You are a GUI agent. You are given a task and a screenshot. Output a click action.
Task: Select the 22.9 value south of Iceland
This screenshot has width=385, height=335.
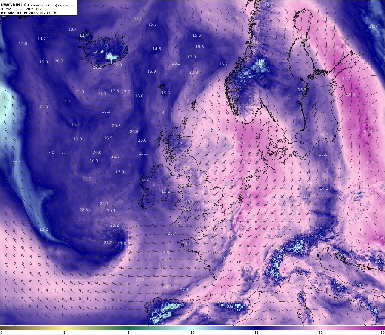pos(118,65)
